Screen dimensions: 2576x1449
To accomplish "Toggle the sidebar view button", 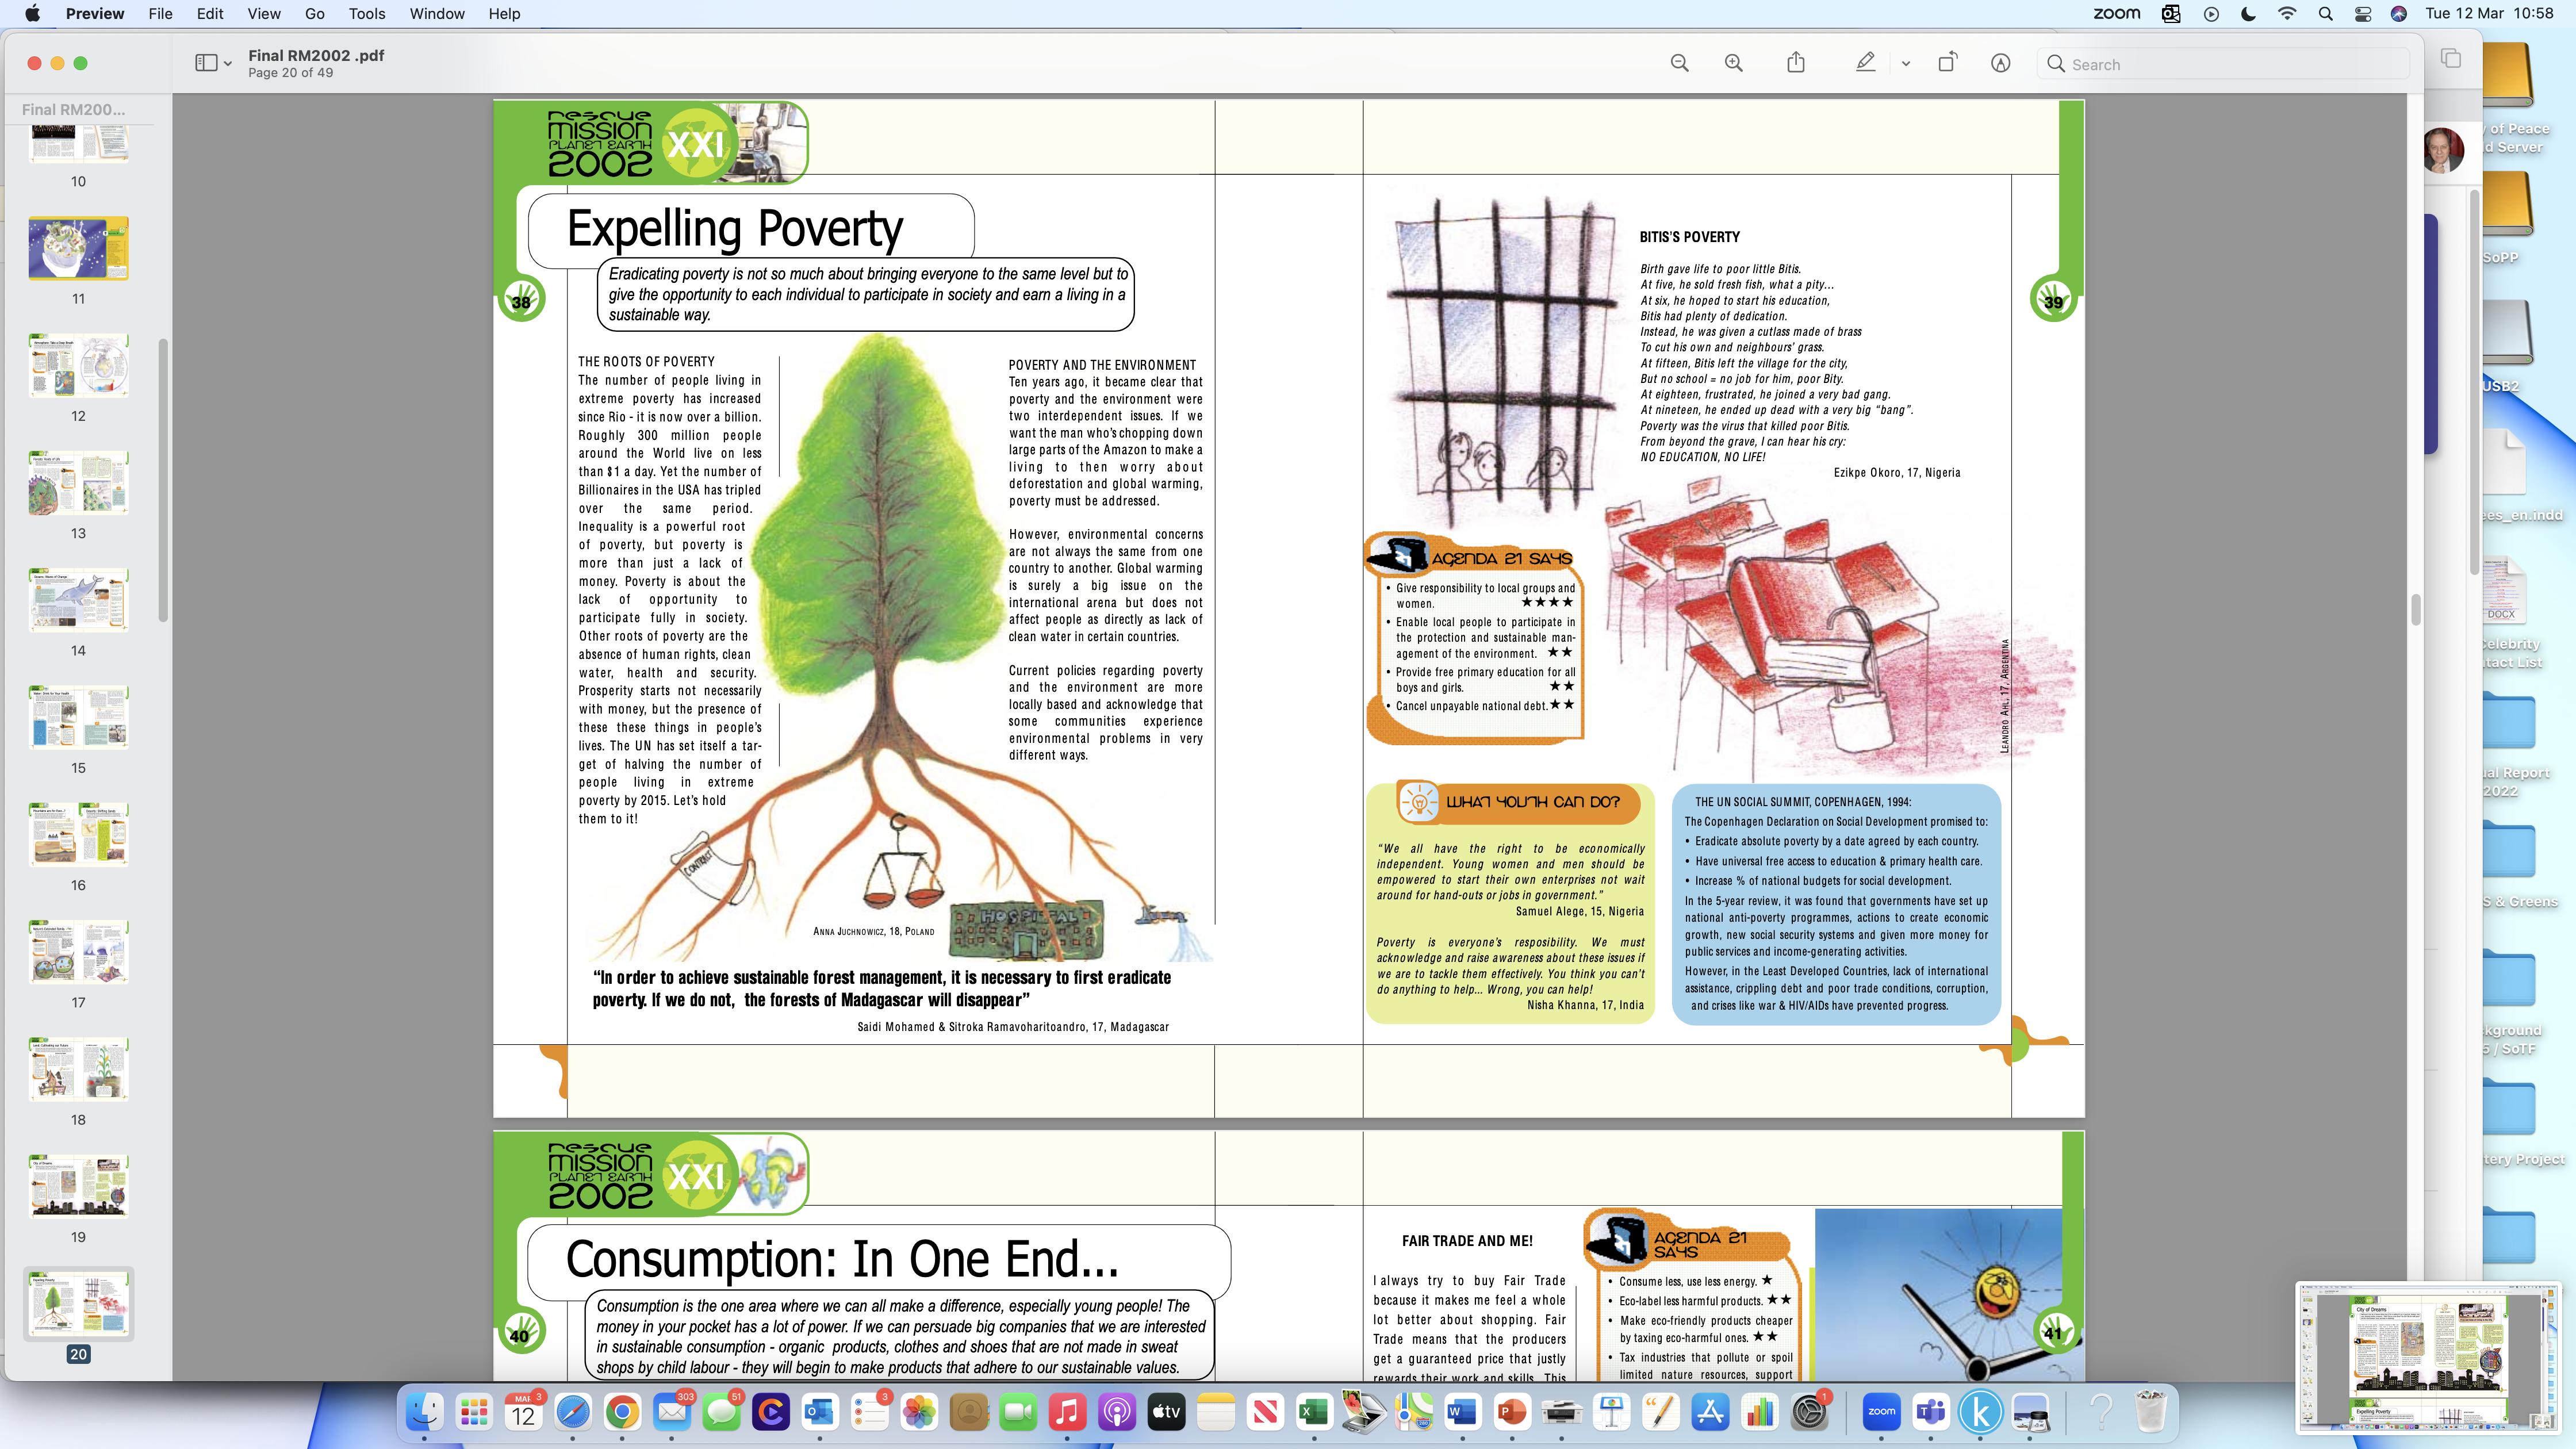I will (x=206, y=64).
